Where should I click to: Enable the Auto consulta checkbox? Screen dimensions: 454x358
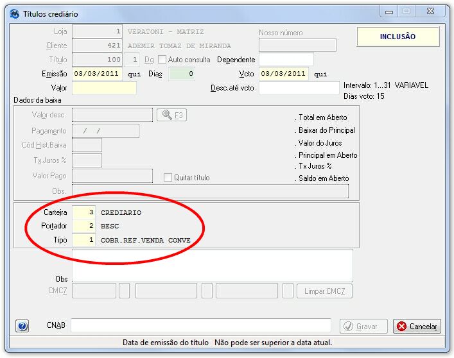click(x=162, y=60)
